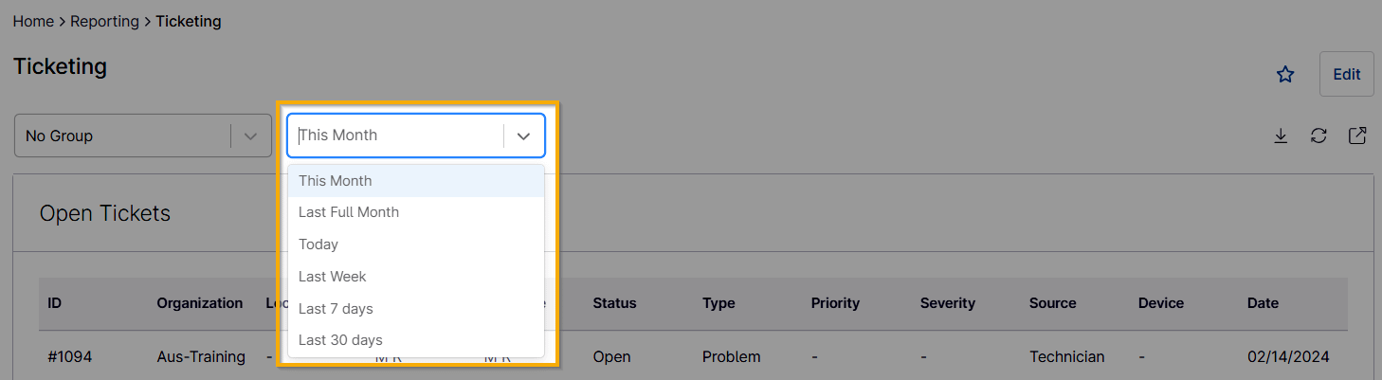The image size is (1382, 380).
Task: Select This Month option in list
Action: (x=336, y=181)
